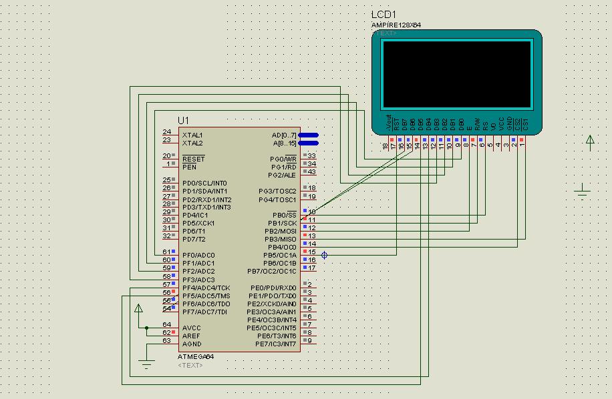Click the PD2/RXD1/INT2 pin label
This screenshot has width=612, height=399.
tap(207, 199)
